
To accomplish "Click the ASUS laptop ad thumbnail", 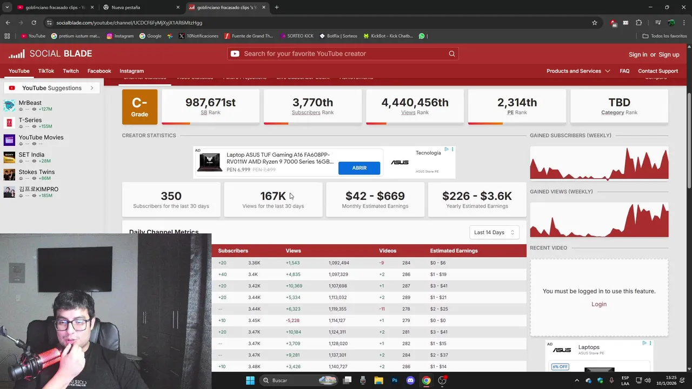I will click(x=210, y=162).
